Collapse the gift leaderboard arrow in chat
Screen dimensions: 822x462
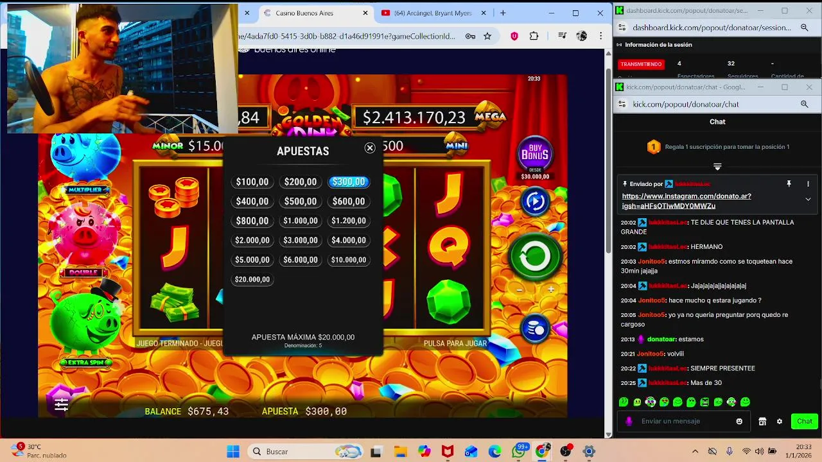(x=717, y=167)
